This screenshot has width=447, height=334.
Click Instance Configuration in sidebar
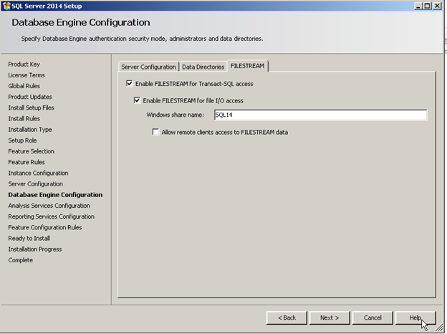[x=38, y=173]
